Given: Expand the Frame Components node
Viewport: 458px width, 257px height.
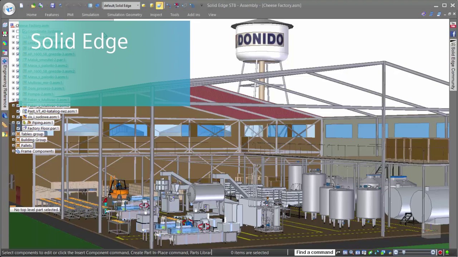Looking at the screenshot, I should tap(13, 151).
